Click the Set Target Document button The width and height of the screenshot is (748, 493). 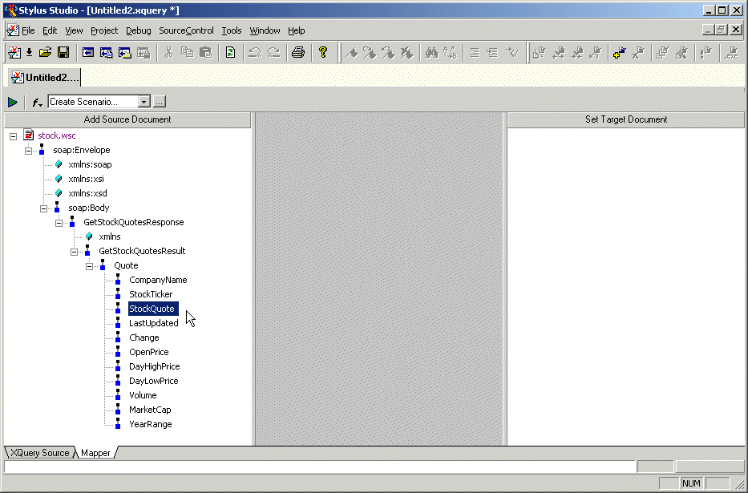(x=625, y=119)
